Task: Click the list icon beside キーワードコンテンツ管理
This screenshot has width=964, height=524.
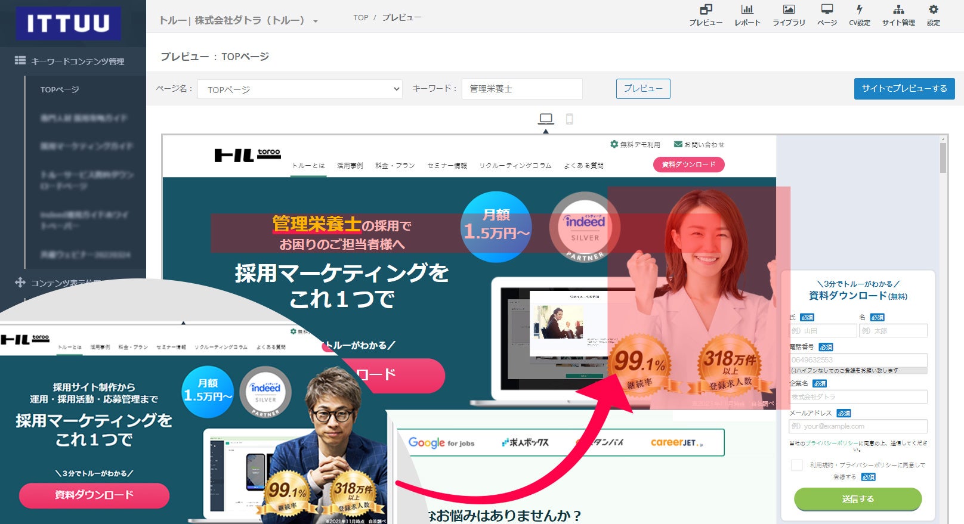Action: [x=20, y=60]
